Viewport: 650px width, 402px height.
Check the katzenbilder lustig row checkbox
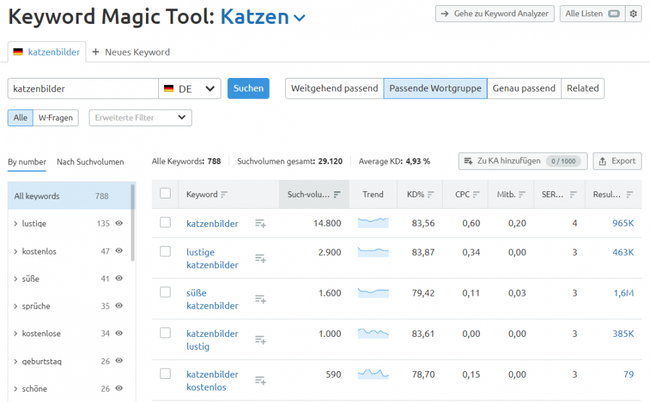click(x=165, y=332)
